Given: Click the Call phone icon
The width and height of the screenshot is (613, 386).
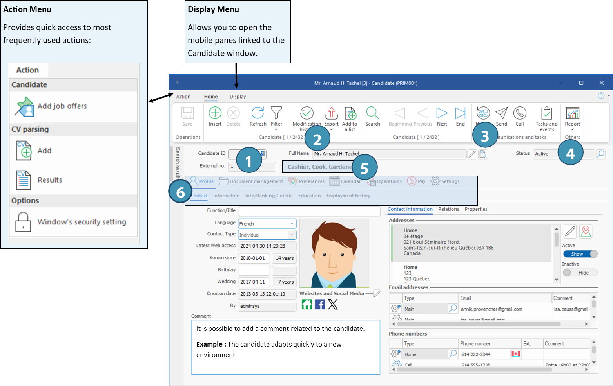Looking at the screenshot, I should click(x=519, y=113).
